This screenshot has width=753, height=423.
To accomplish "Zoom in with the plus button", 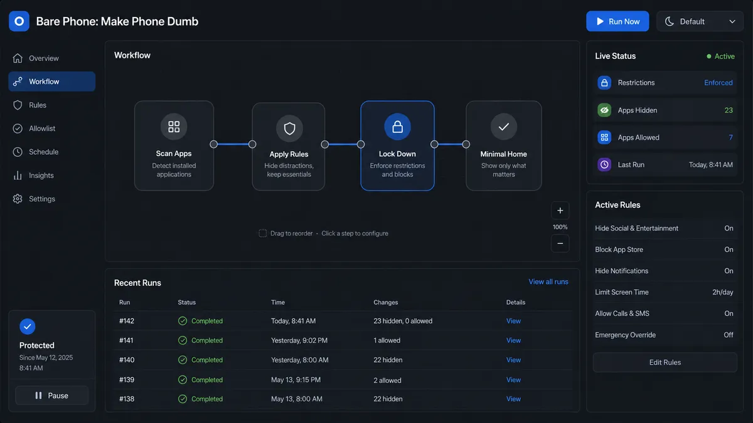I will 560,211.
